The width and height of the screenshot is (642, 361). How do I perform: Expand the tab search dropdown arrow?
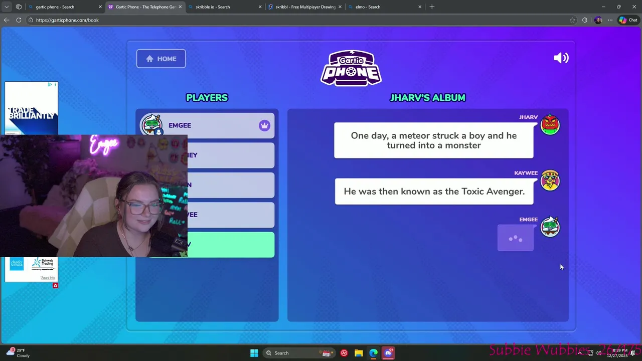(7, 7)
